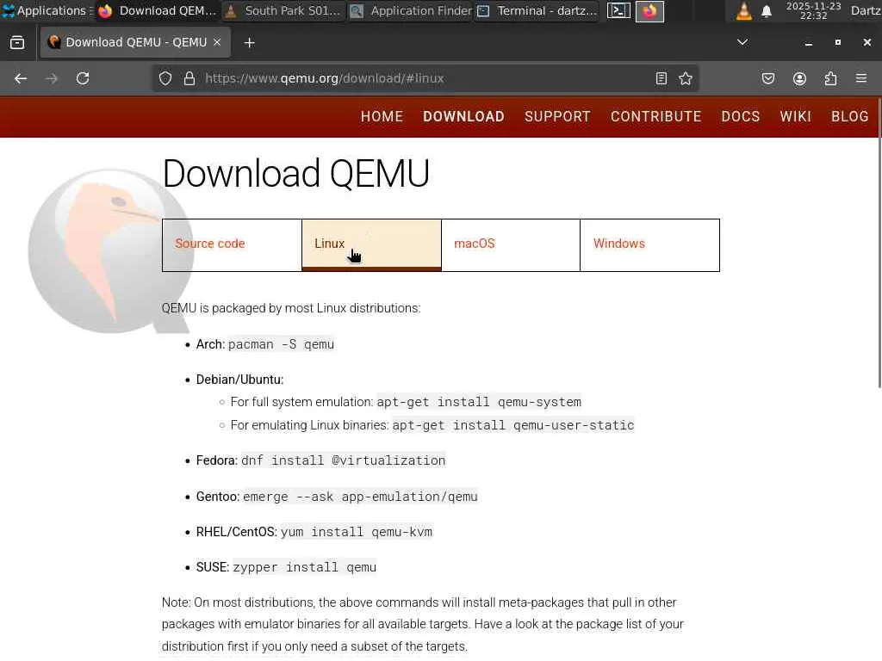Open the DOWNLOAD nav link

point(463,116)
